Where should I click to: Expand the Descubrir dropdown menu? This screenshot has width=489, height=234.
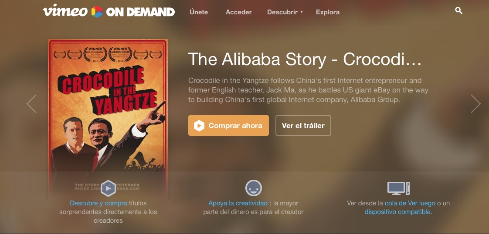(285, 12)
